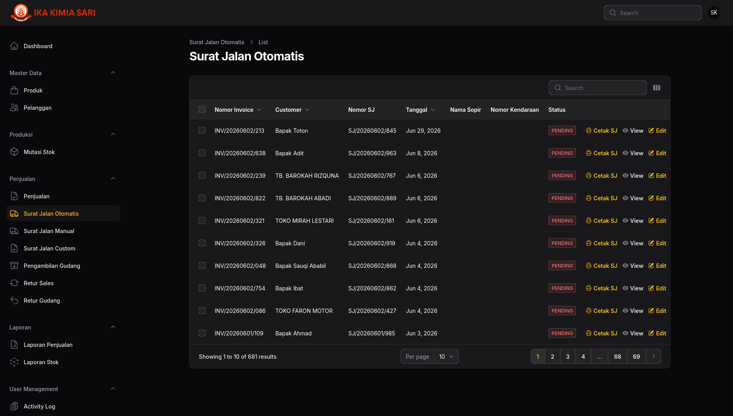The height and width of the screenshot is (416, 733).
Task: Open the Per page dropdown
Action: coord(446,356)
